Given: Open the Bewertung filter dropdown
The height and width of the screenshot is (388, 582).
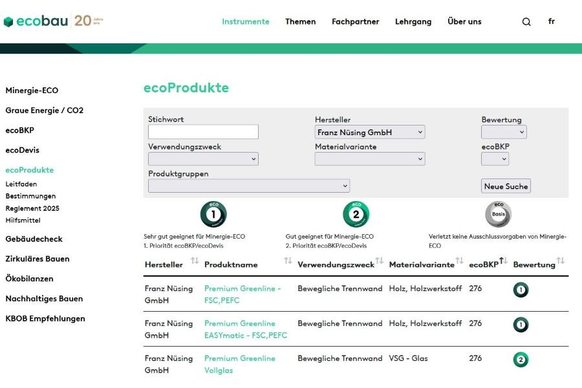Looking at the screenshot, I should [504, 132].
